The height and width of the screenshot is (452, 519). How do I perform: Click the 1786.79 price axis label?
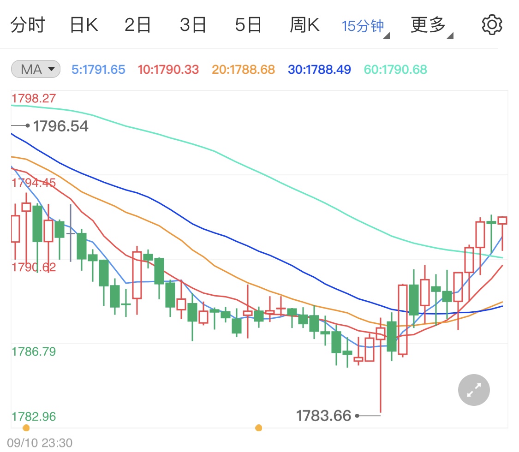click(x=33, y=351)
